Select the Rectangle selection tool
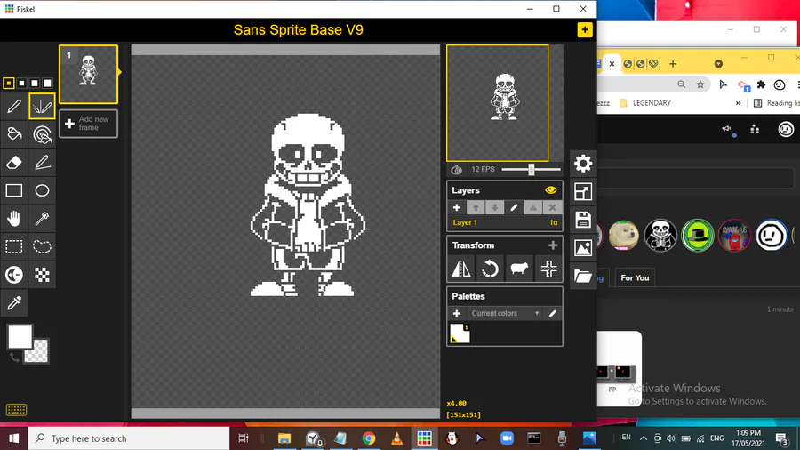Image resolution: width=800 pixels, height=450 pixels. [x=14, y=246]
